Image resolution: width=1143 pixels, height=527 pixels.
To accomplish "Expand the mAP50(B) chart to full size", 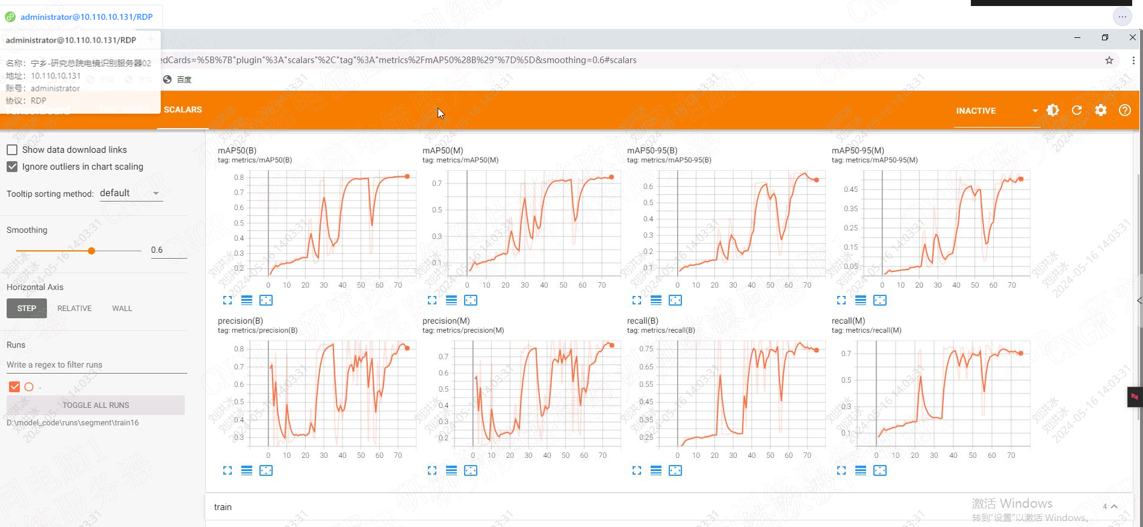I will (228, 300).
